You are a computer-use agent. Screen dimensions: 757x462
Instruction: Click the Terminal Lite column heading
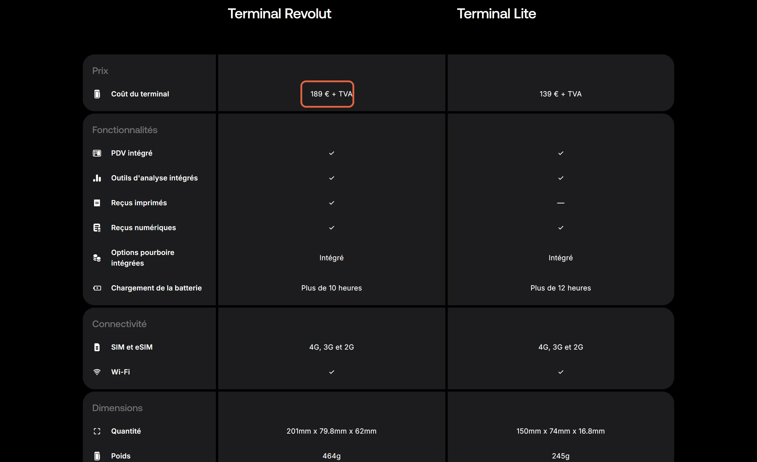click(x=496, y=14)
